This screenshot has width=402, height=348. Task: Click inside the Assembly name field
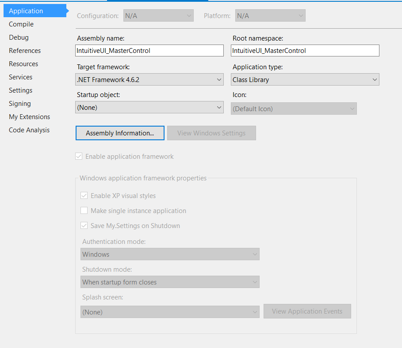click(149, 50)
